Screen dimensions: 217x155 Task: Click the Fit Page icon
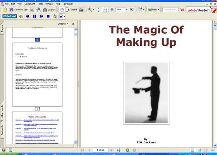pos(105,10)
